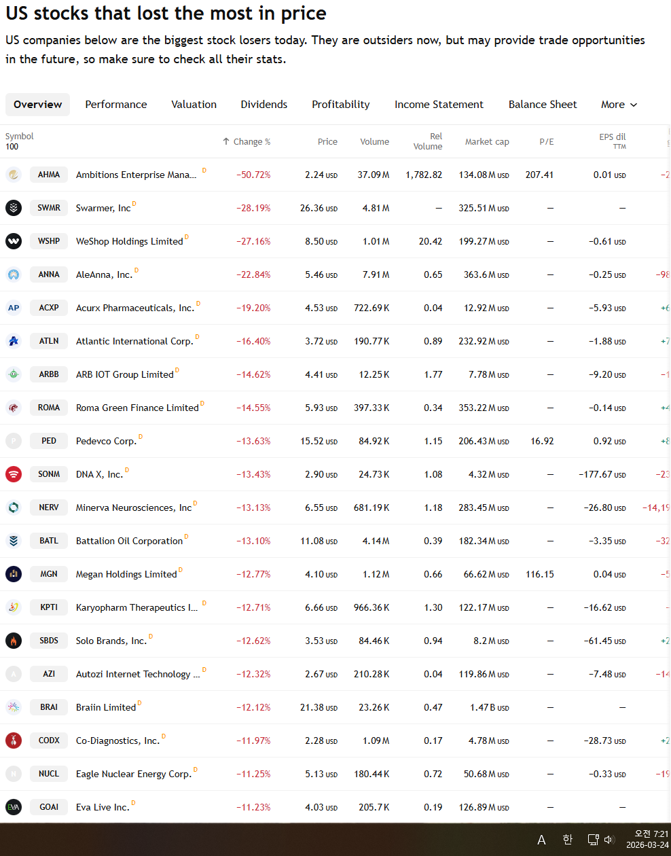Click the PED Pedevco logo icon
Viewport: 671px width, 856px height.
tap(14, 441)
